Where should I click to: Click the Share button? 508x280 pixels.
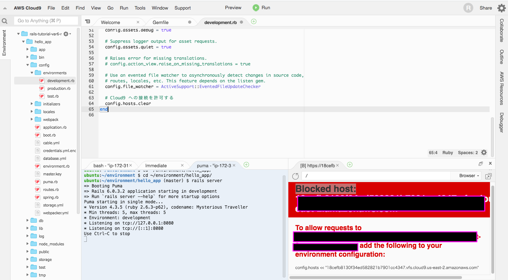[x=486, y=8]
